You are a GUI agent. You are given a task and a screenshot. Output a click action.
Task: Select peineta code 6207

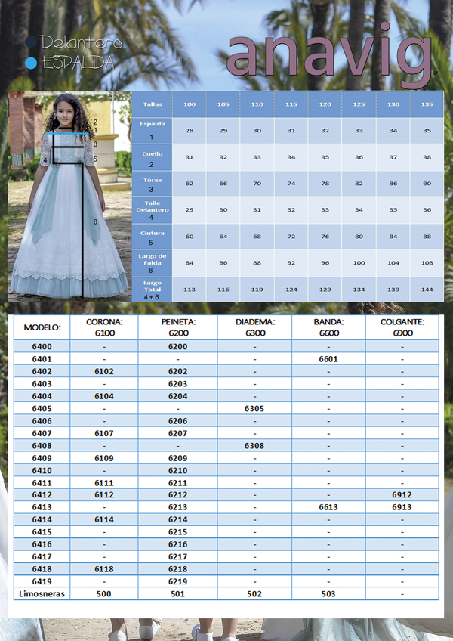tap(177, 433)
